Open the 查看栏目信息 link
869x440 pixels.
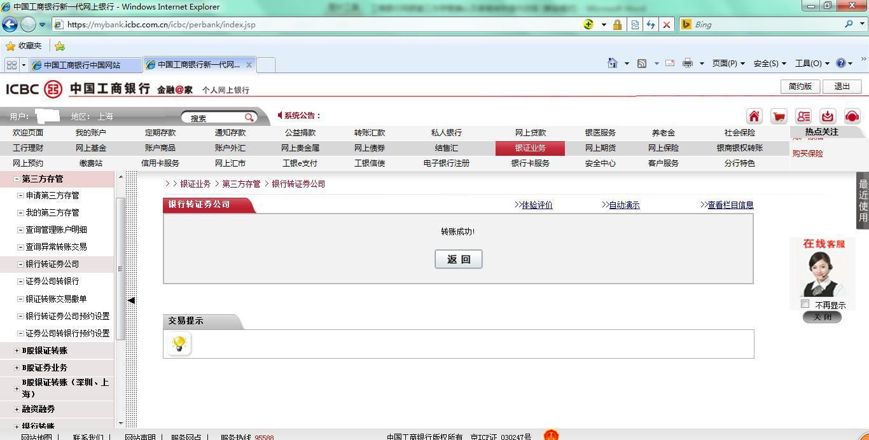(730, 205)
